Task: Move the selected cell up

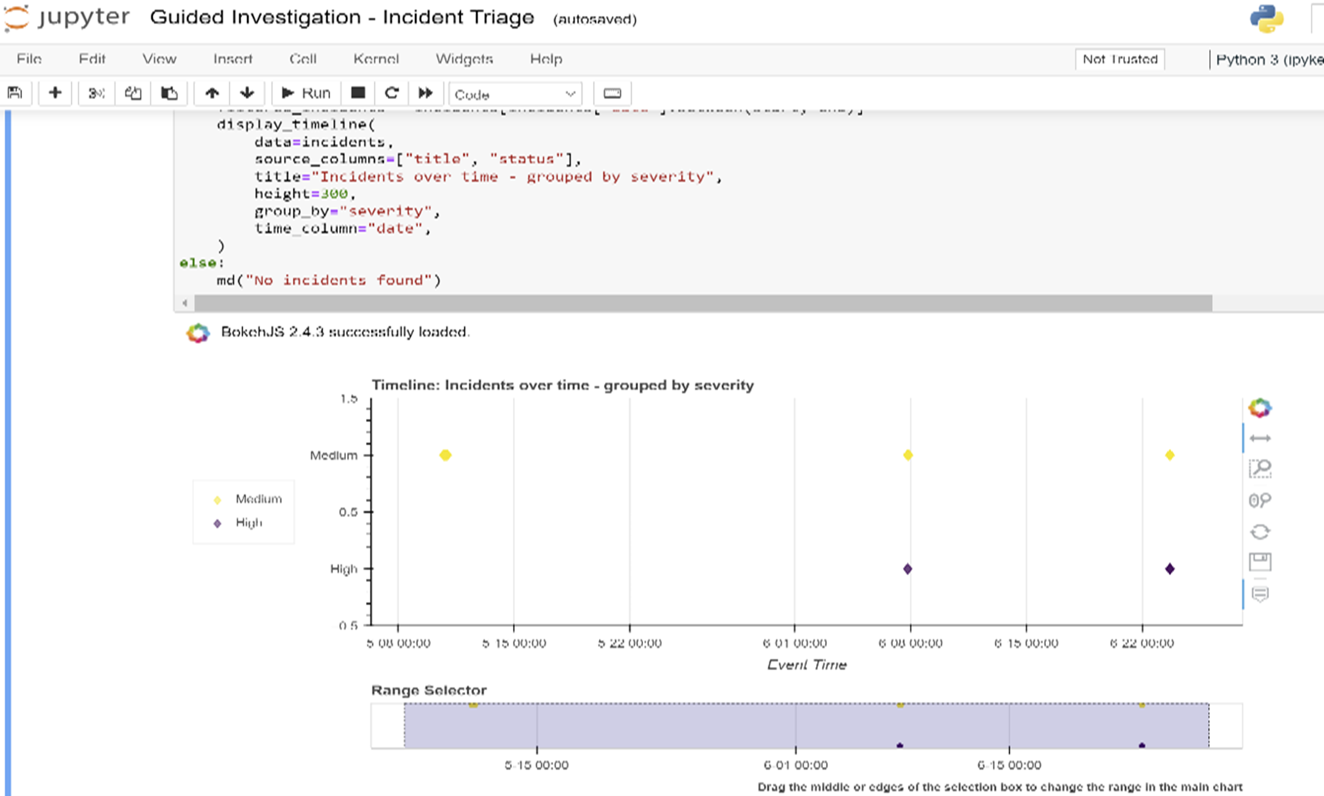Action: 211,93
